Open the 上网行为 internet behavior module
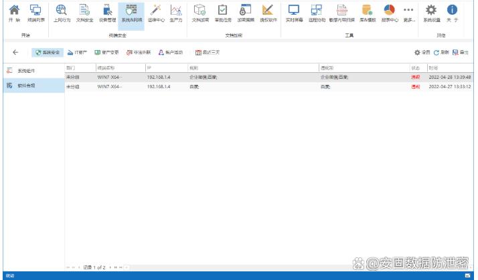Image resolution: width=478 pixels, height=280 pixels. 61,13
